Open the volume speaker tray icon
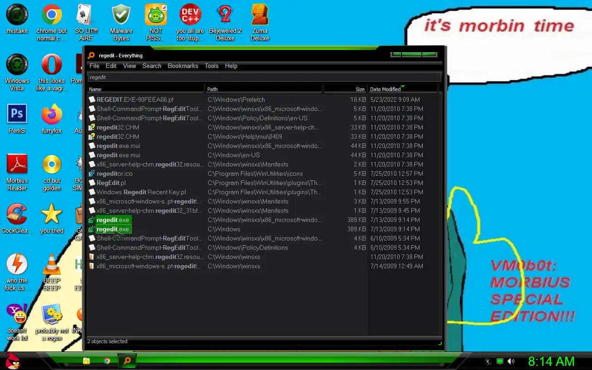This screenshot has width=592, height=370. (511, 361)
